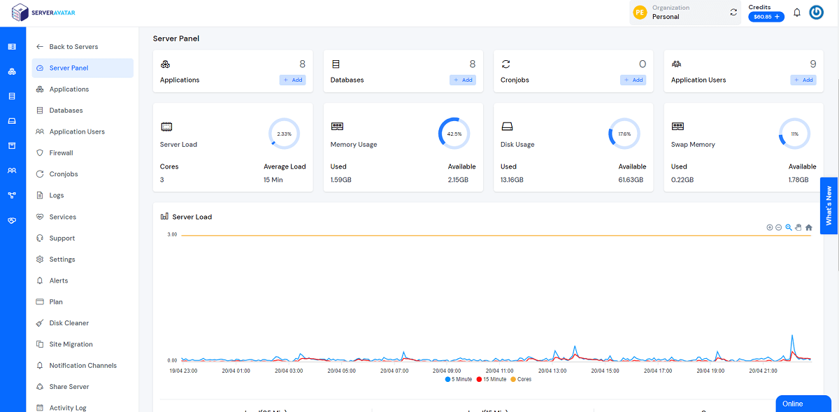Select the zoom-in icon on Server Load chart
The image size is (839, 412).
(770, 227)
